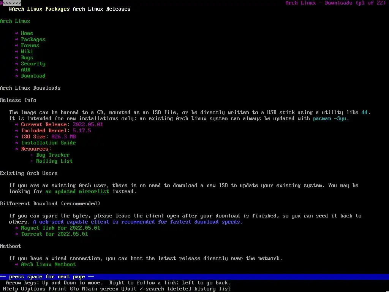The width and height of the screenshot is (389, 292).
Task: Click the 'Release Info' heading
Action: [x=18, y=100]
